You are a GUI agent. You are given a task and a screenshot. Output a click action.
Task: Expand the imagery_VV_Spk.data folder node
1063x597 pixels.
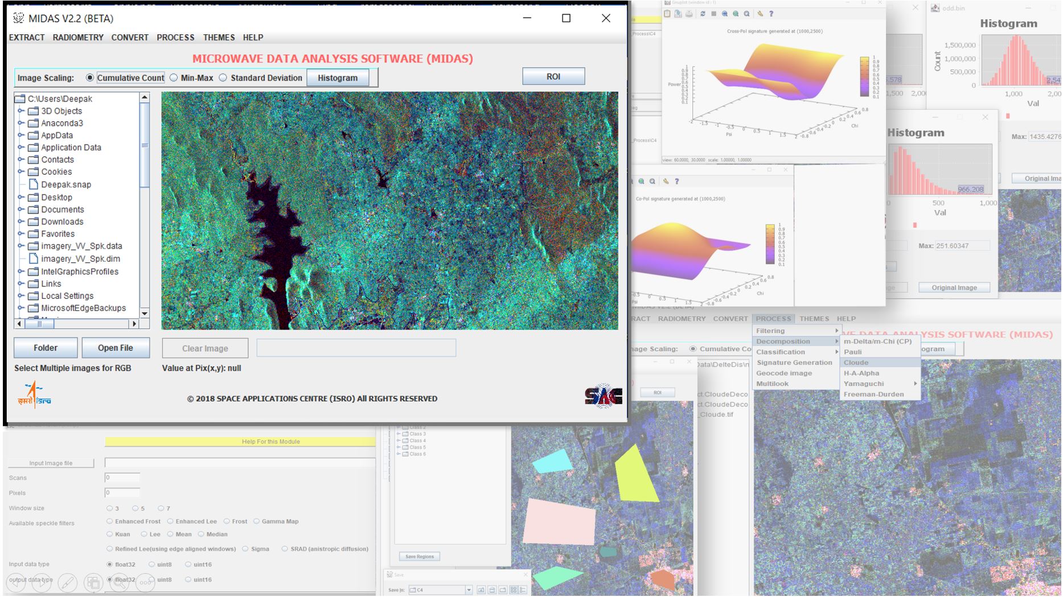pyautogui.click(x=20, y=246)
